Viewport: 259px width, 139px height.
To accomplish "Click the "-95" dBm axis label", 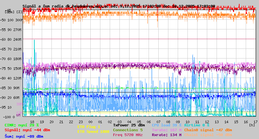I will 3,107.
